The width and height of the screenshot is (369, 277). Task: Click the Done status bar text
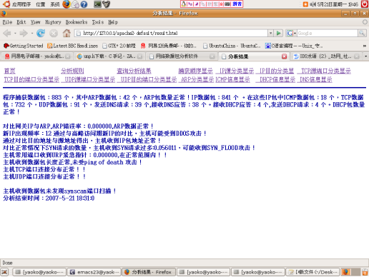(x=7, y=263)
